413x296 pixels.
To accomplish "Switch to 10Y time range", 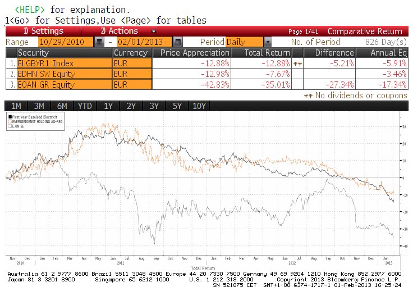I will coord(200,106).
